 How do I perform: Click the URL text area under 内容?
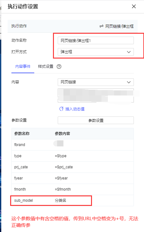(96, 95)
